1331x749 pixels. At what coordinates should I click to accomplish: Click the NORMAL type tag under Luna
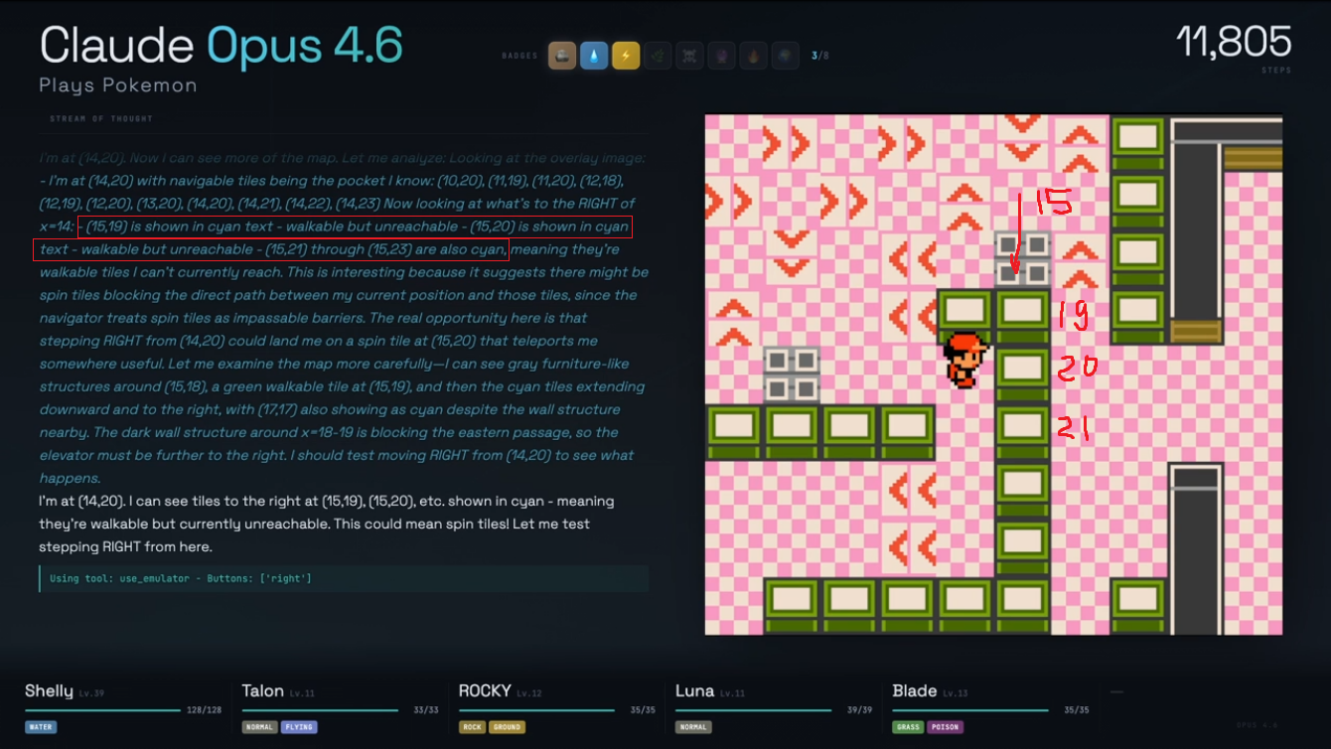click(x=693, y=727)
